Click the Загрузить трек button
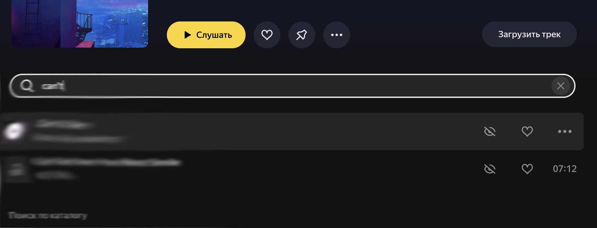597x228 pixels. [x=529, y=35]
